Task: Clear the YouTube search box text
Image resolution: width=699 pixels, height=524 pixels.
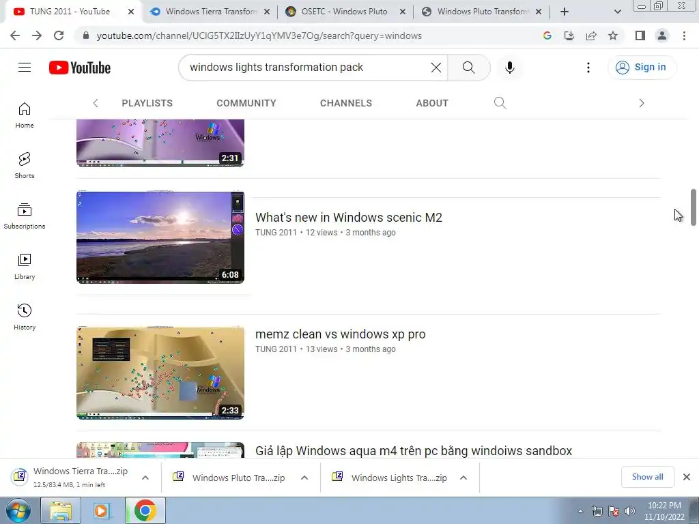Action: pyautogui.click(x=436, y=68)
